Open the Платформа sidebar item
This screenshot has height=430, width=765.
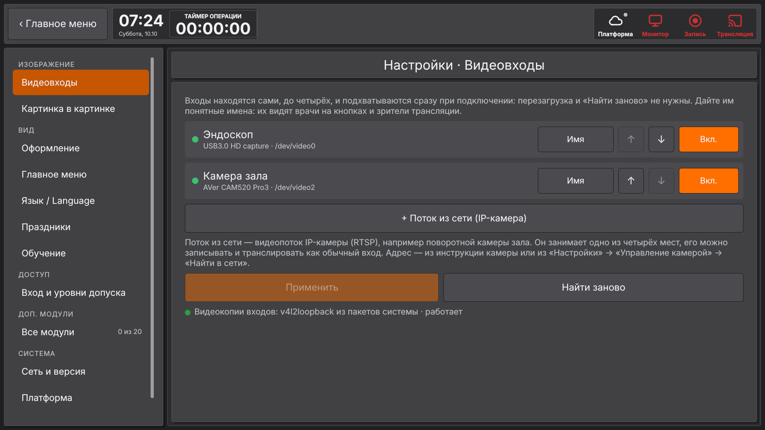pyautogui.click(x=81, y=398)
